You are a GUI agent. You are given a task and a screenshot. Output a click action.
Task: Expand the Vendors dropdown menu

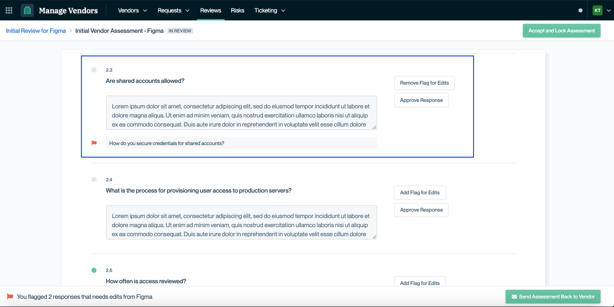tap(132, 10)
